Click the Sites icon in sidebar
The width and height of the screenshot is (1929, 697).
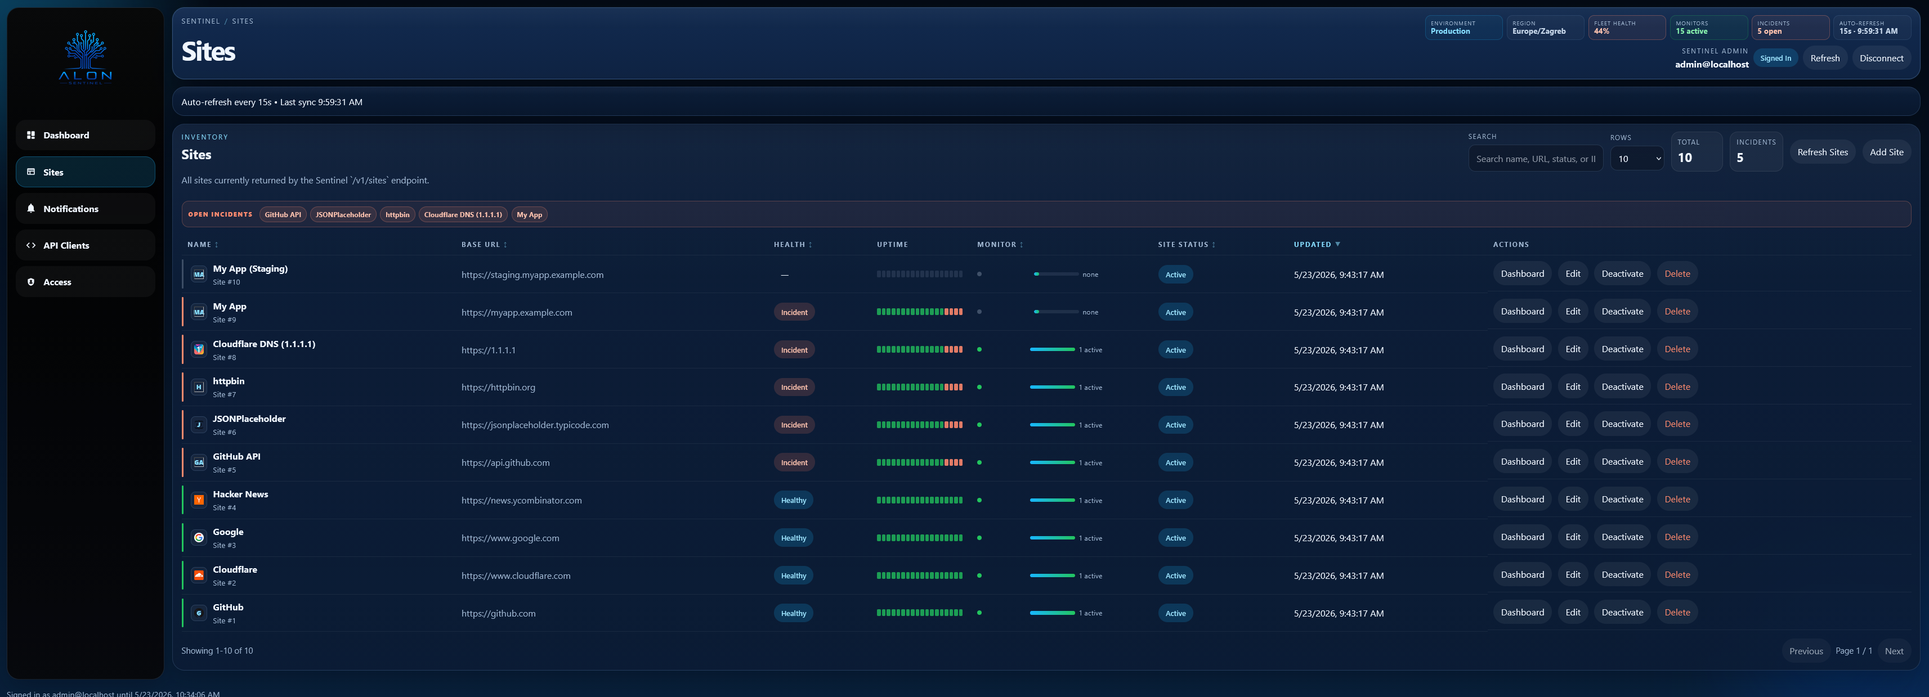pos(31,172)
